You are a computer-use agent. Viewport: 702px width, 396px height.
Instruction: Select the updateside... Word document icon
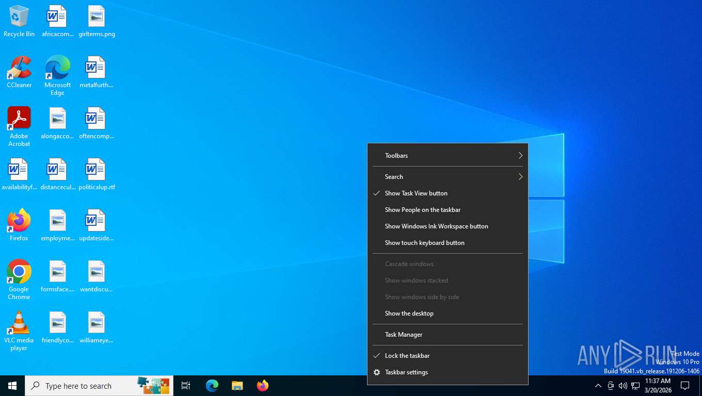(97, 225)
